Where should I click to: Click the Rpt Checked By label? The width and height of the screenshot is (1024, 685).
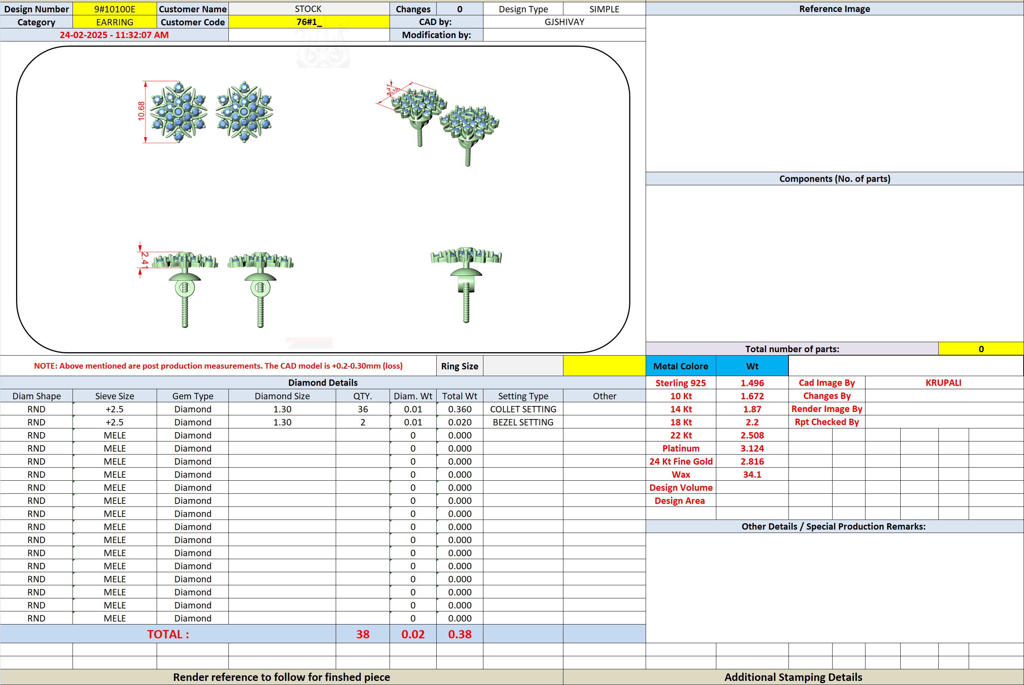tap(827, 422)
